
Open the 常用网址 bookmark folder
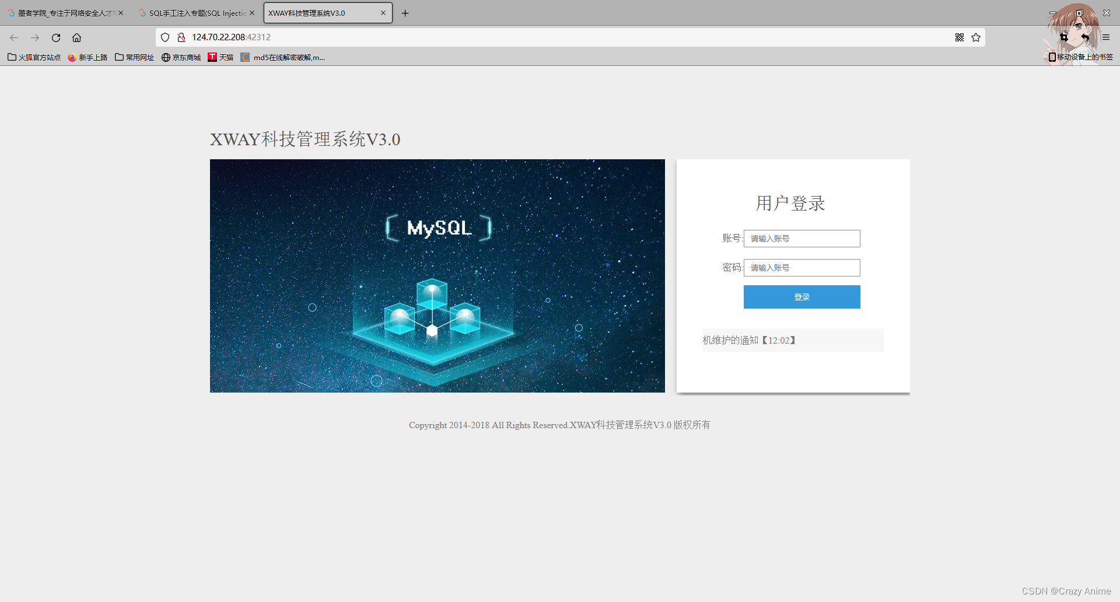(x=135, y=57)
